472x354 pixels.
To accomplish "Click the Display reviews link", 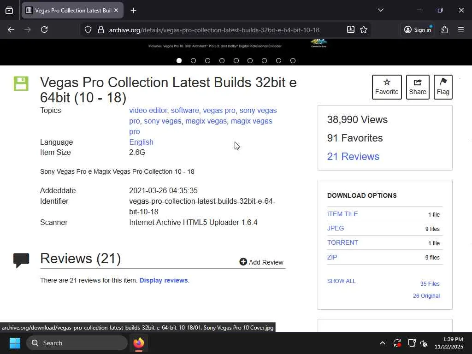I will pos(164,280).
